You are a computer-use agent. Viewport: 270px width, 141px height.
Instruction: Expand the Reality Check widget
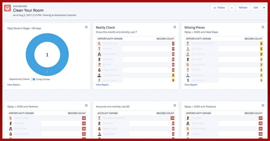click(x=175, y=27)
